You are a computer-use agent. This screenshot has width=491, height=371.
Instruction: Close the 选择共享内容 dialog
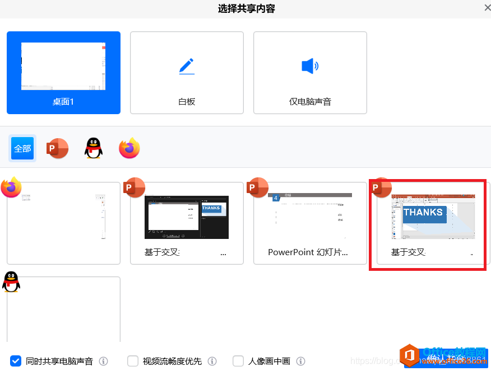point(487,8)
